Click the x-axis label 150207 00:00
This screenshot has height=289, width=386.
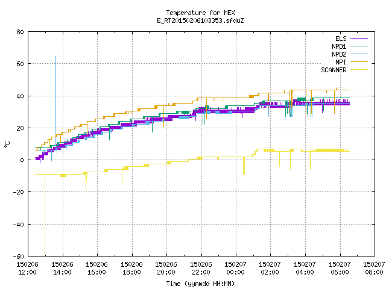click(236, 269)
